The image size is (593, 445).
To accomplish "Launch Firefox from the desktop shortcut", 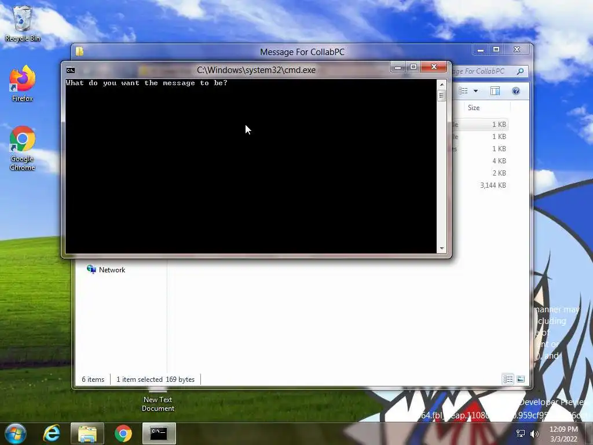I will click(x=23, y=83).
